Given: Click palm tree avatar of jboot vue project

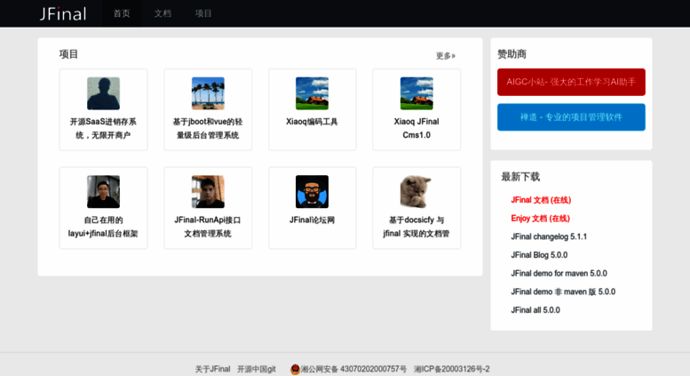Looking at the screenshot, I should pyautogui.click(x=208, y=93).
